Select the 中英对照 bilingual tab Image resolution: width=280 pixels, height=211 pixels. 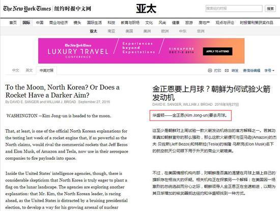(46, 71)
